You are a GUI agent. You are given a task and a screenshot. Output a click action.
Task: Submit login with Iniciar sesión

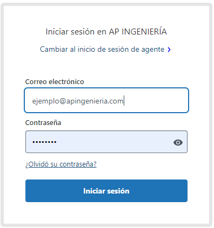coord(106,191)
